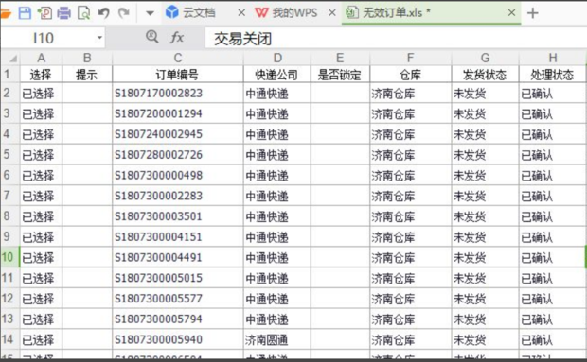The width and height of the screenshot is (587, 362).
Task: Click order number S1807300002283
Action: tap(158, 196)
